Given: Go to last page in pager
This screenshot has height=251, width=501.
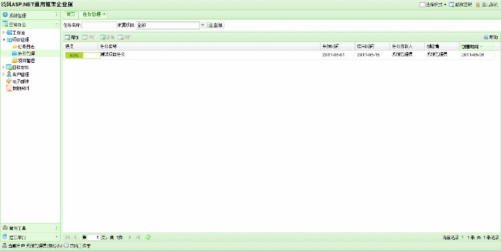Looking at the screenshot, I should click(x=138, y=237).
